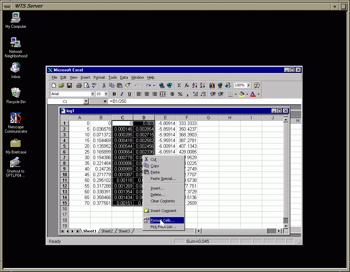Open the Tools menu

(x=112, y=77)
